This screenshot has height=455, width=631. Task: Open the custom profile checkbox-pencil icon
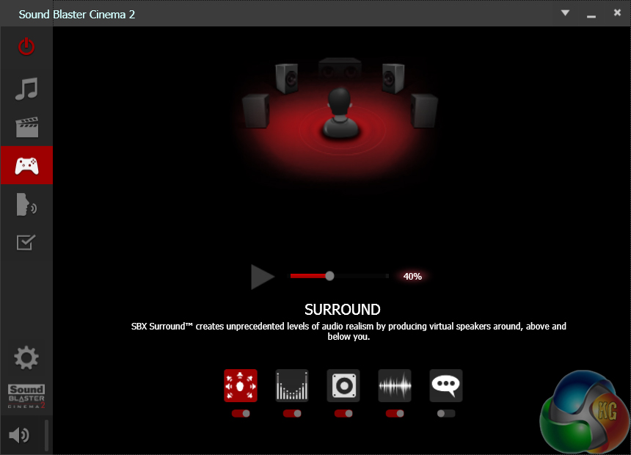point(26,242)
